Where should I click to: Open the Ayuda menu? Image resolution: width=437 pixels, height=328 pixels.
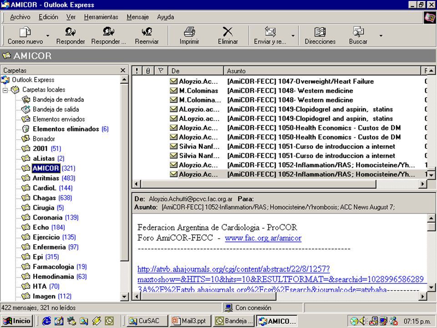point(166,17)
